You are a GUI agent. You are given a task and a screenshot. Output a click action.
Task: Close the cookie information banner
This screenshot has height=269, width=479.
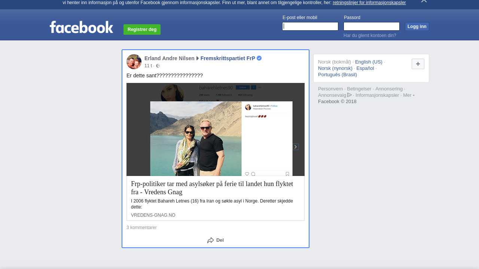424,1
